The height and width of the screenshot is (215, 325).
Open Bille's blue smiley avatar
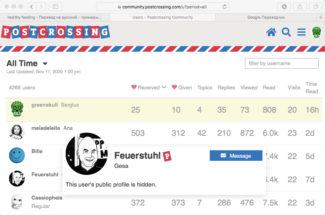(x=17, y=156)
